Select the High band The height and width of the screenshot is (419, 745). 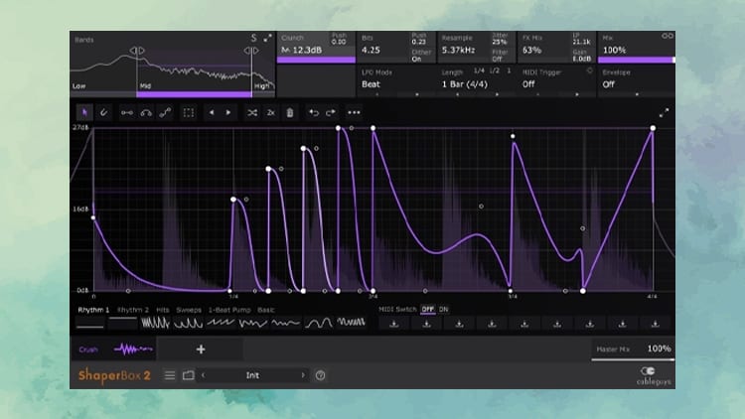tap(262, 86)
